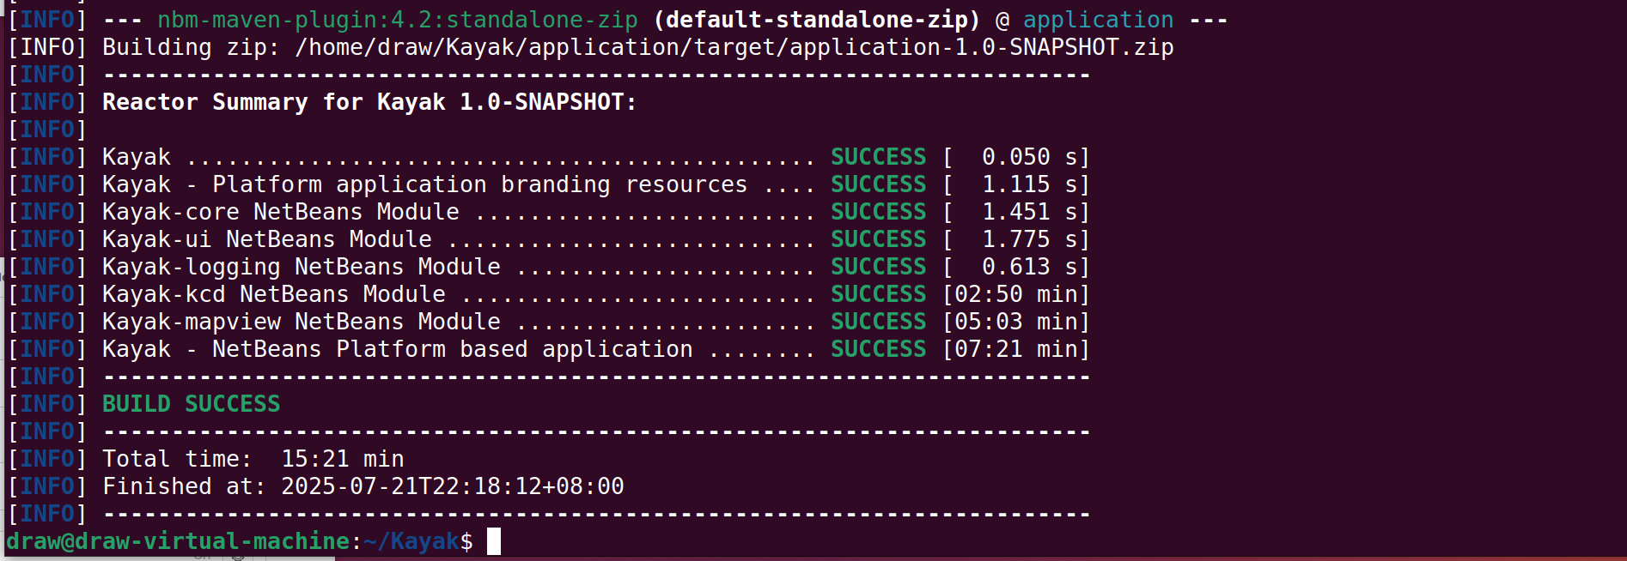Click the 'draw@draw-virtual-machine' prompt text
Viewport: 1627px width, 561px height.
point(178,541)
